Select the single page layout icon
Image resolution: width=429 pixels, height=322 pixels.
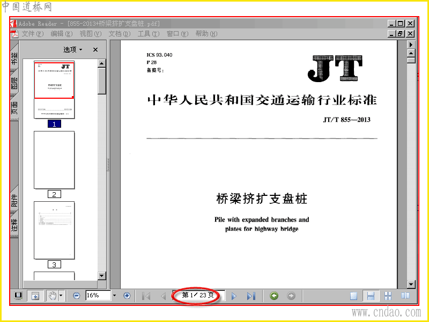[x=354, y=296]
